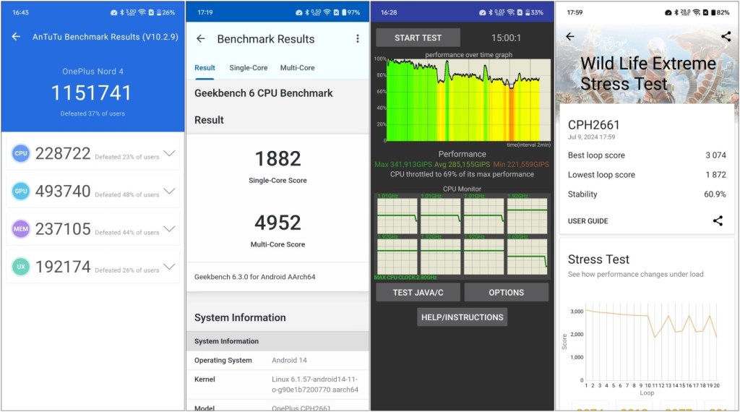740x412 pixels.
Task: Expand the MEM 237105 score details
Action: (169, 229)
